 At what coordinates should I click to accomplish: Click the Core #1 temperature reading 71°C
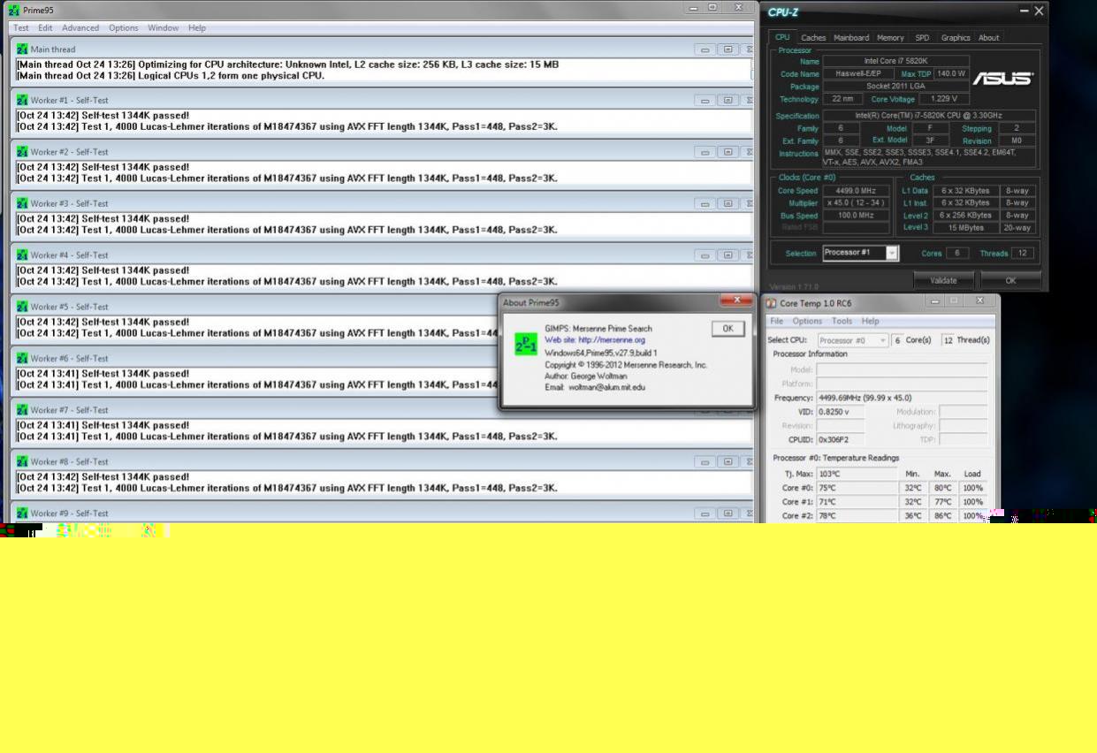pyautogui.click(x=857, y=502)
